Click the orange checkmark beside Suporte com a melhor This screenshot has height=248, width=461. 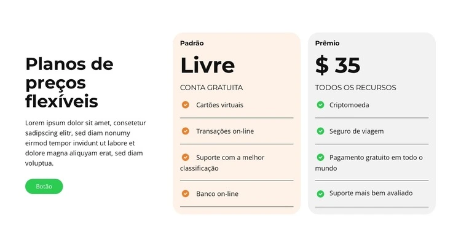[x=185, y=158]
